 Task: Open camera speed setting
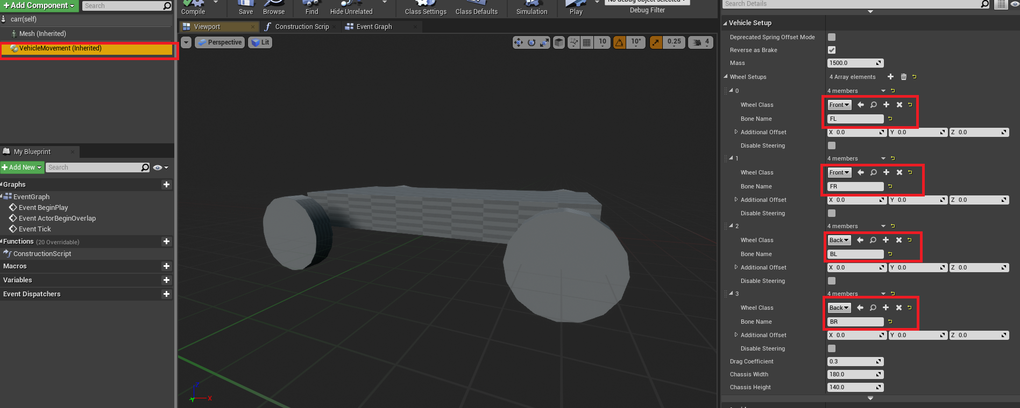point(702,42)
